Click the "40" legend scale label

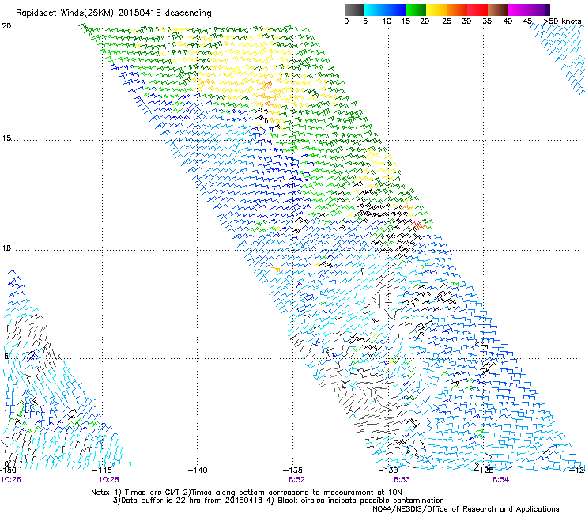[x=508, y=21]
